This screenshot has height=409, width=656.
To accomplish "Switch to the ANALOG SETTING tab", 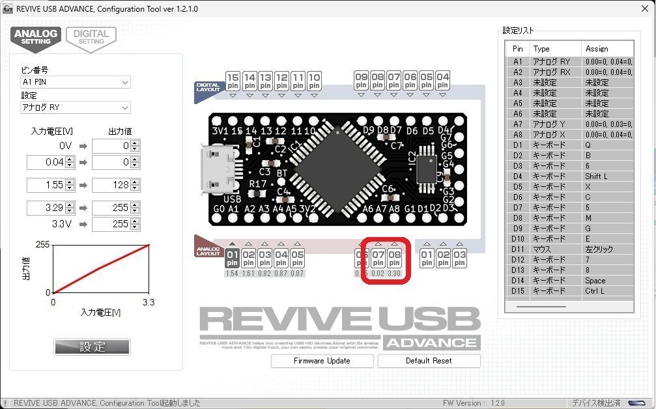I will pos(36,36).
